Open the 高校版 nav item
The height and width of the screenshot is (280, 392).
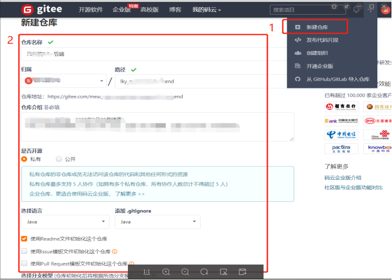pos(149,10)
